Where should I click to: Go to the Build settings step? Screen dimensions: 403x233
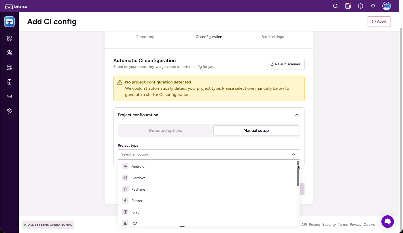[273, 37]
